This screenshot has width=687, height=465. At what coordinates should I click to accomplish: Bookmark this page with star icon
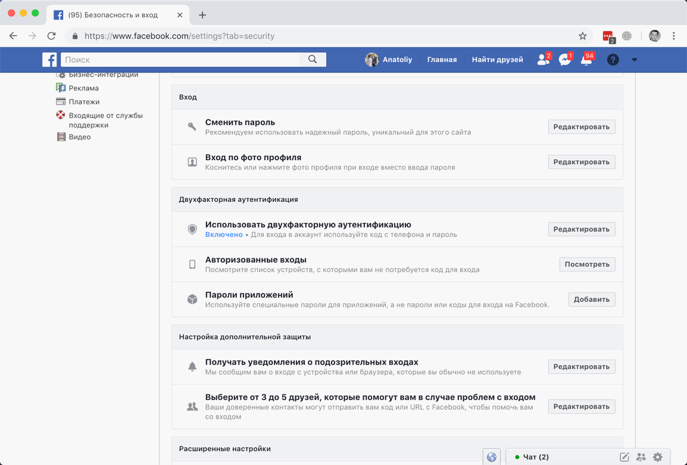point(583,36)
